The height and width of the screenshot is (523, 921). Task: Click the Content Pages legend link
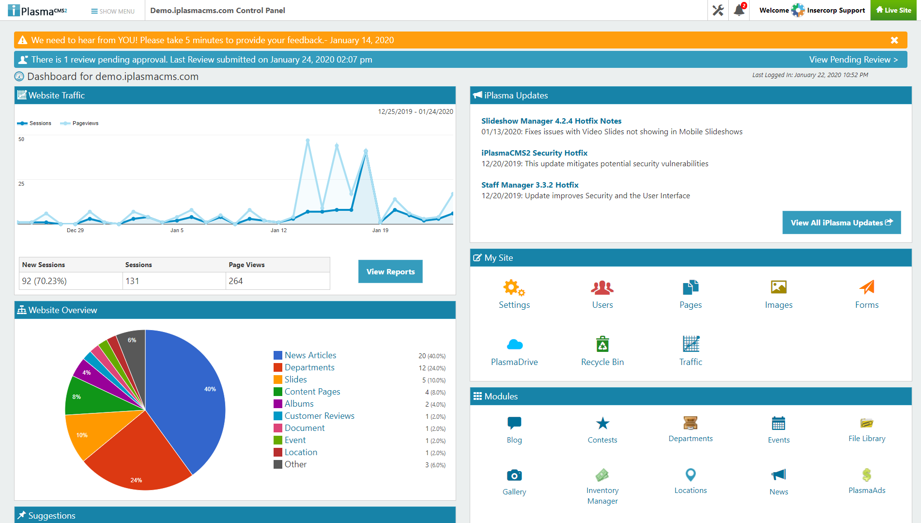312,392
